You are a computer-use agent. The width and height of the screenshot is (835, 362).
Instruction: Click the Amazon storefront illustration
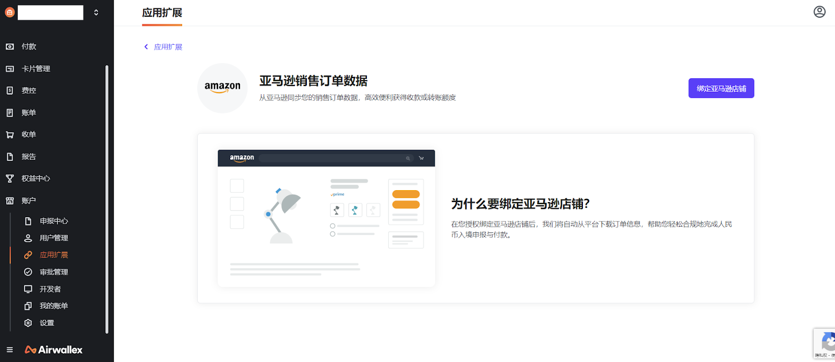pyautogui.click(x=326, y=218)
